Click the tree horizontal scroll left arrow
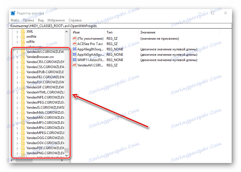This screenshot has width=241, height=172. tap(12, 160)
